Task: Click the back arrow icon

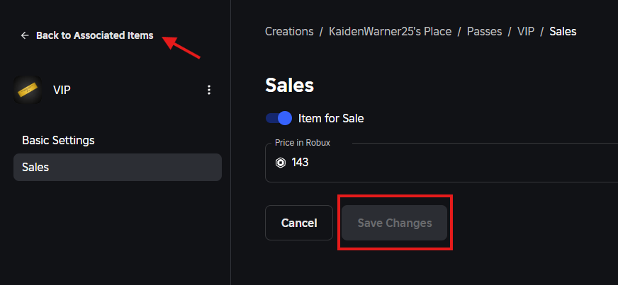Action: [25, 35]
